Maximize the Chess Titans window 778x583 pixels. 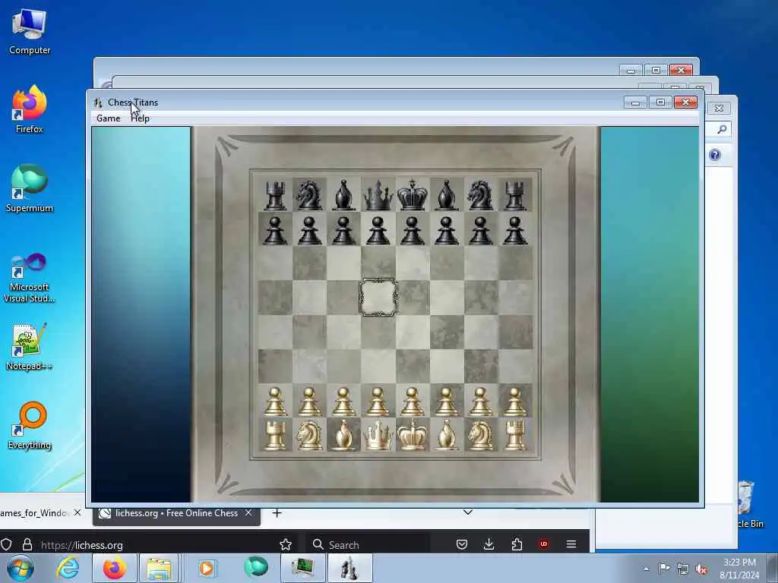(660, 102)
